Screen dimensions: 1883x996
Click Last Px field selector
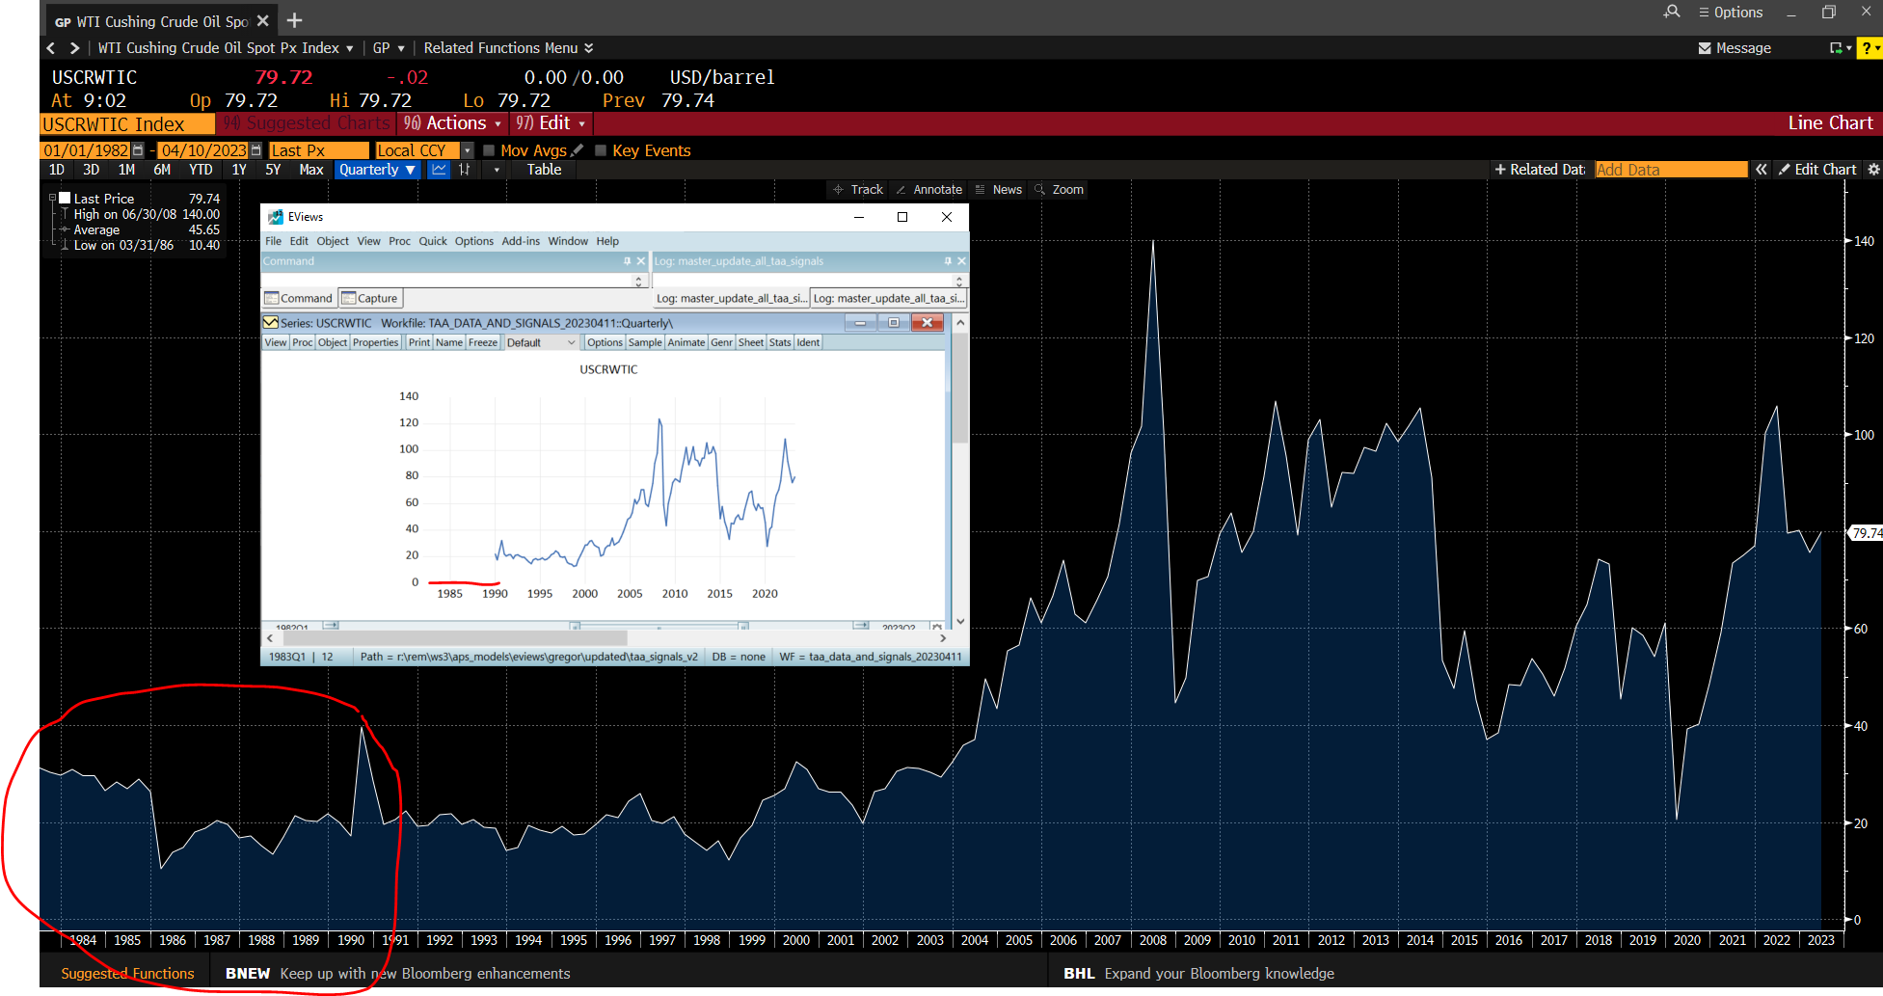click(x=319, y=150)
